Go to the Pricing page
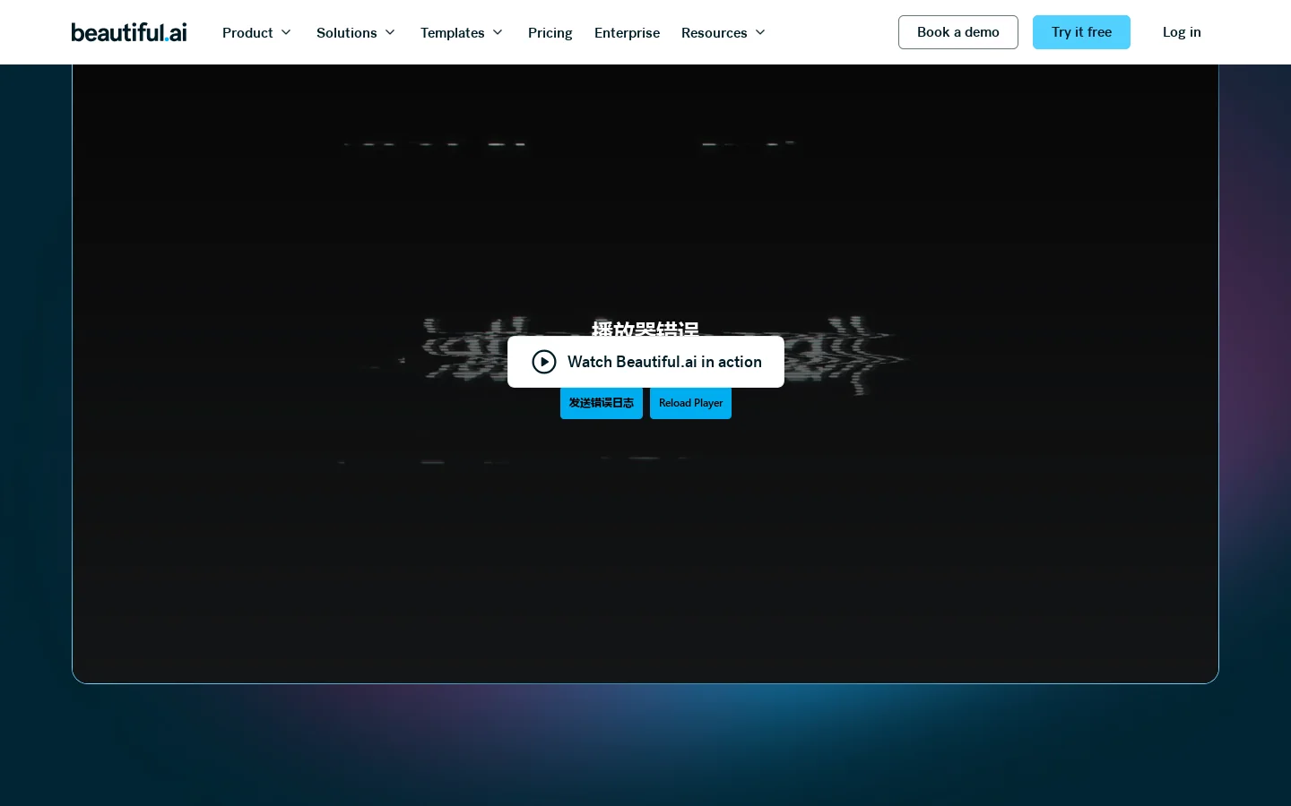This screenshot has width=1291, height=806. [550, 32]
